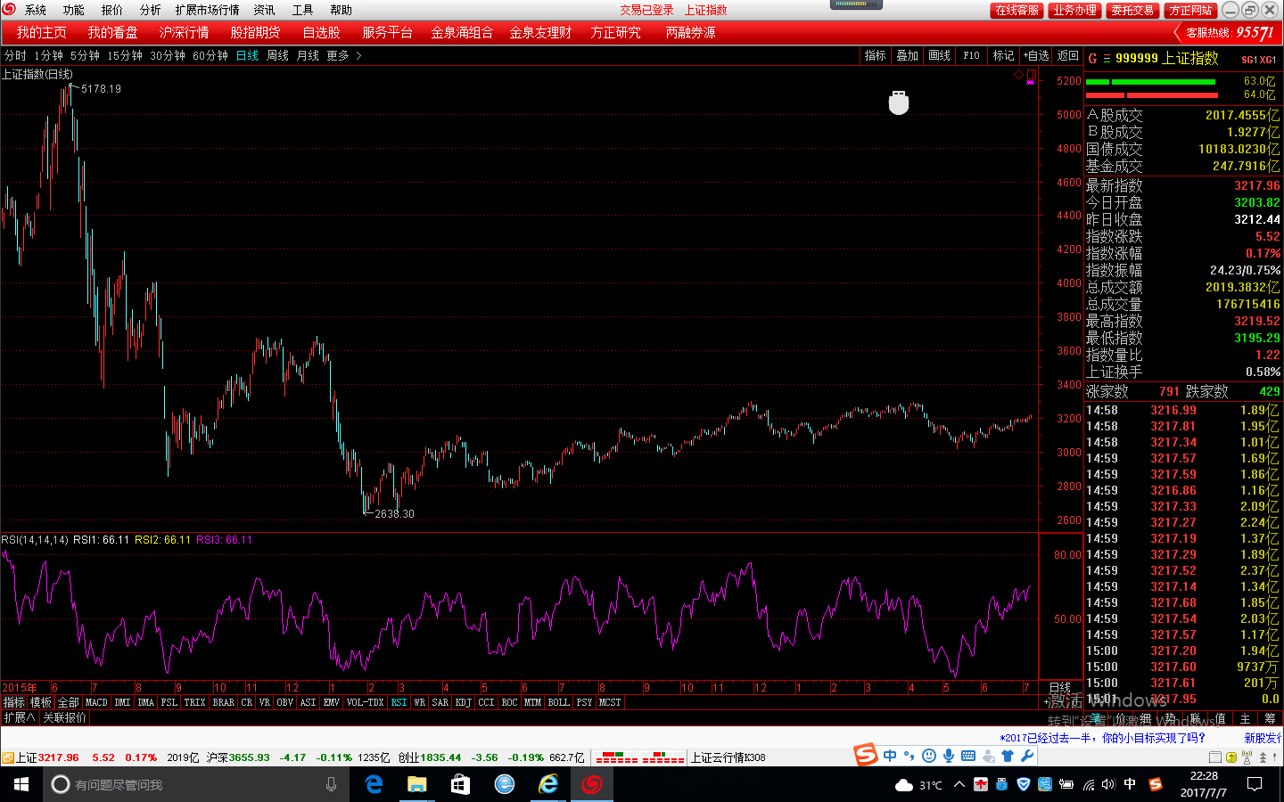Image resolution: width=1284 pixels, height=802 pixels.
Task: Open the 自选股 tab
Action: [x=321, y=32]
